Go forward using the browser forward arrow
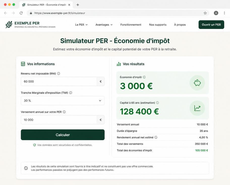 coord(13,13)
